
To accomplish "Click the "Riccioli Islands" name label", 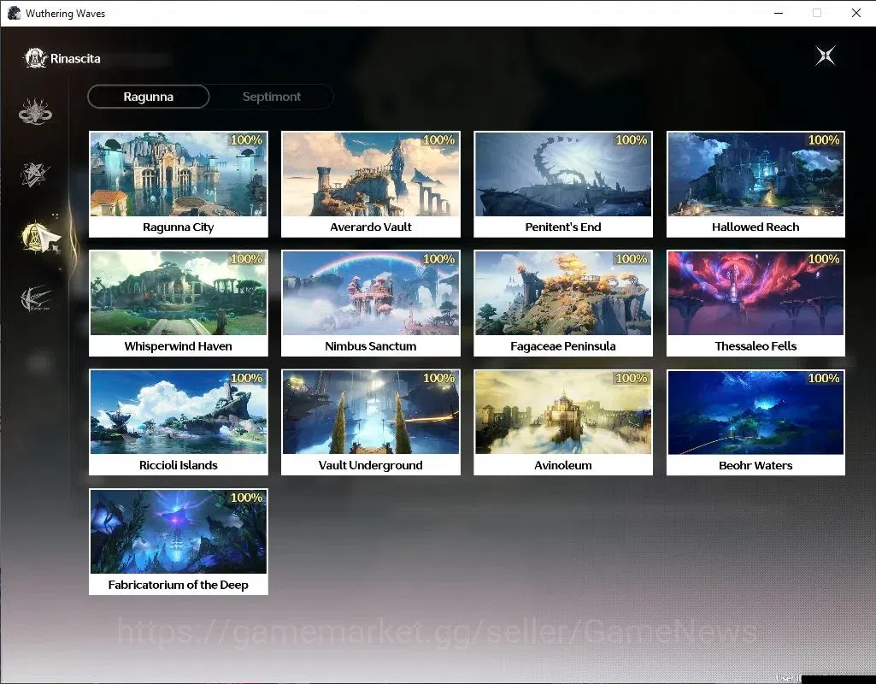I will pos(179,465).
